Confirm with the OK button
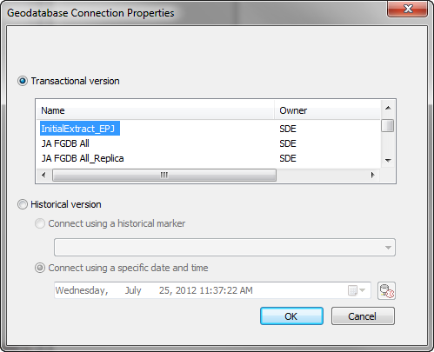 291,316
